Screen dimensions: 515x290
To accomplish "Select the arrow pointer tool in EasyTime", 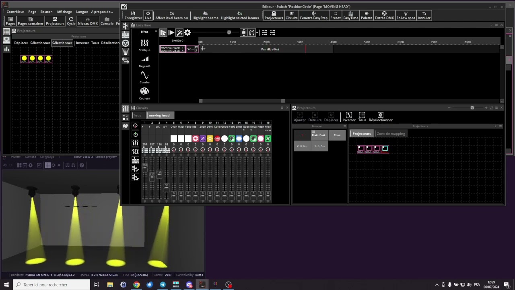I will click(x=163, y=33).
